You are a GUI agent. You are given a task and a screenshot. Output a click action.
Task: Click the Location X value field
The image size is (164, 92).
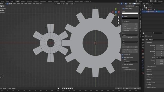pos(160,45)
